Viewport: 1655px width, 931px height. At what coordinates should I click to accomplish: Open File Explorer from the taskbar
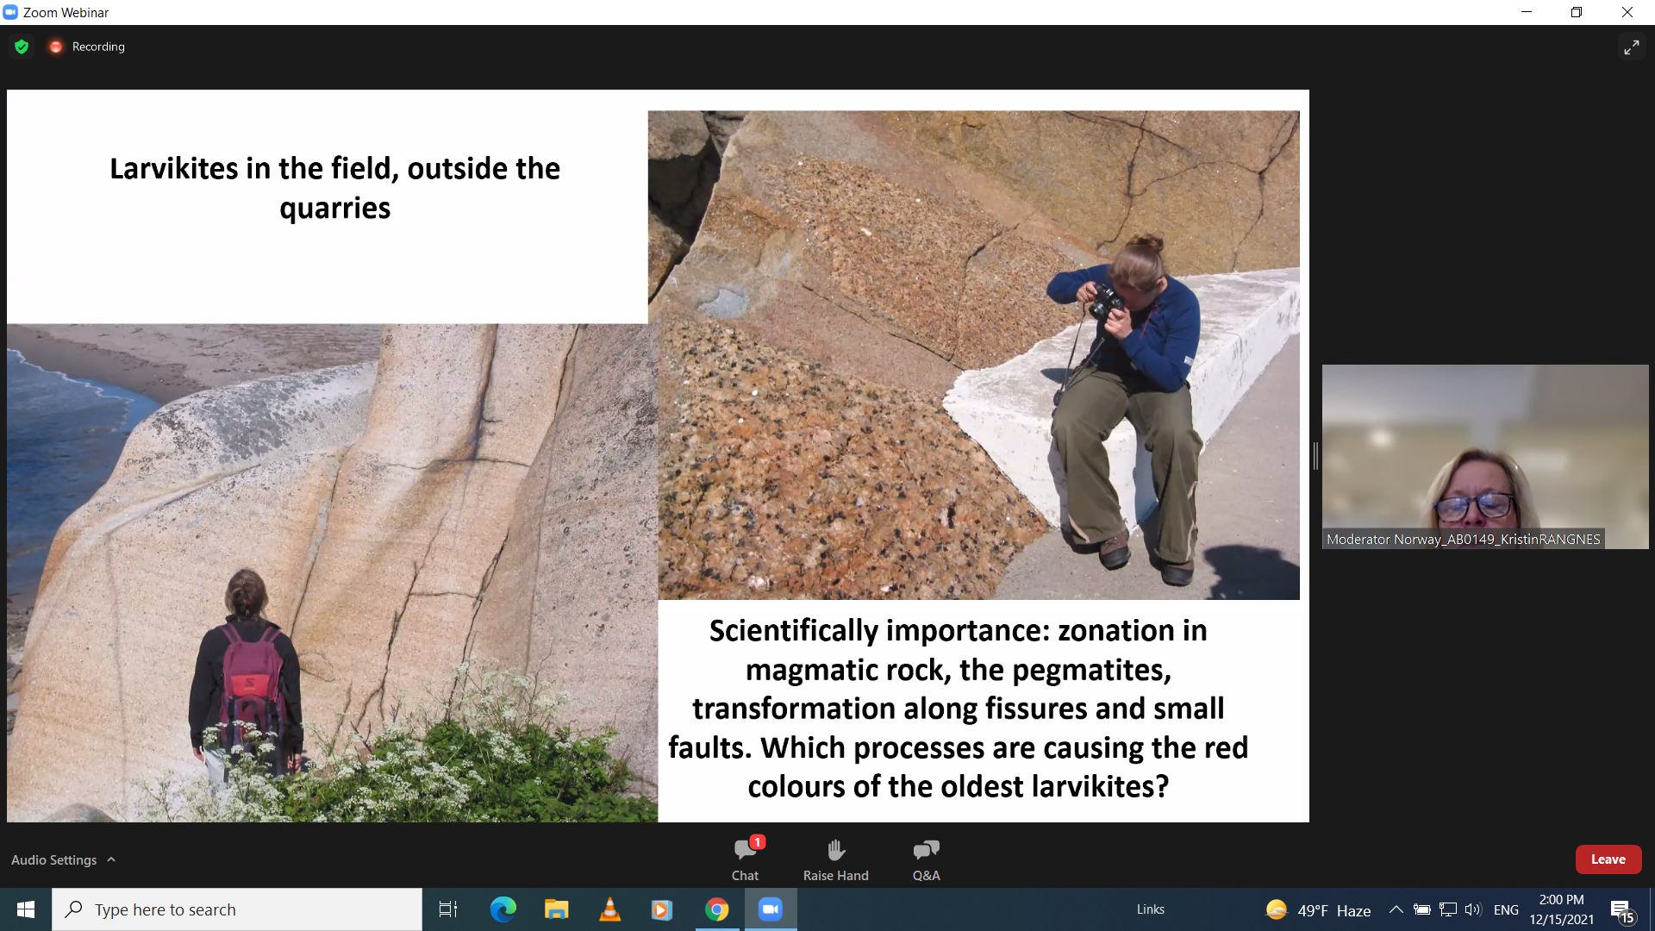pyautogui.click(x=556, y=909)
